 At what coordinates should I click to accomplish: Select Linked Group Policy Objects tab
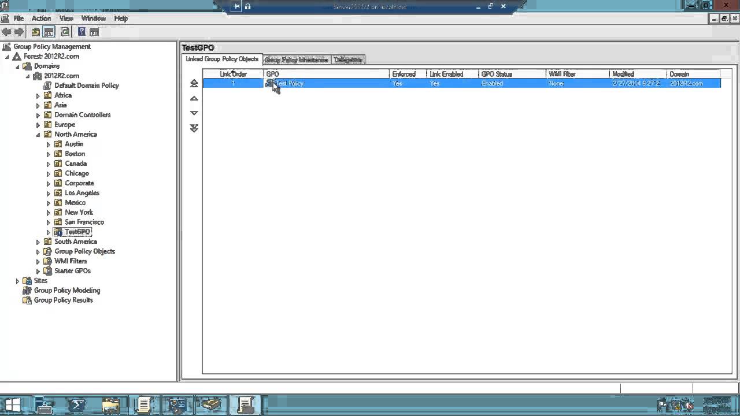tap(222, 60)
